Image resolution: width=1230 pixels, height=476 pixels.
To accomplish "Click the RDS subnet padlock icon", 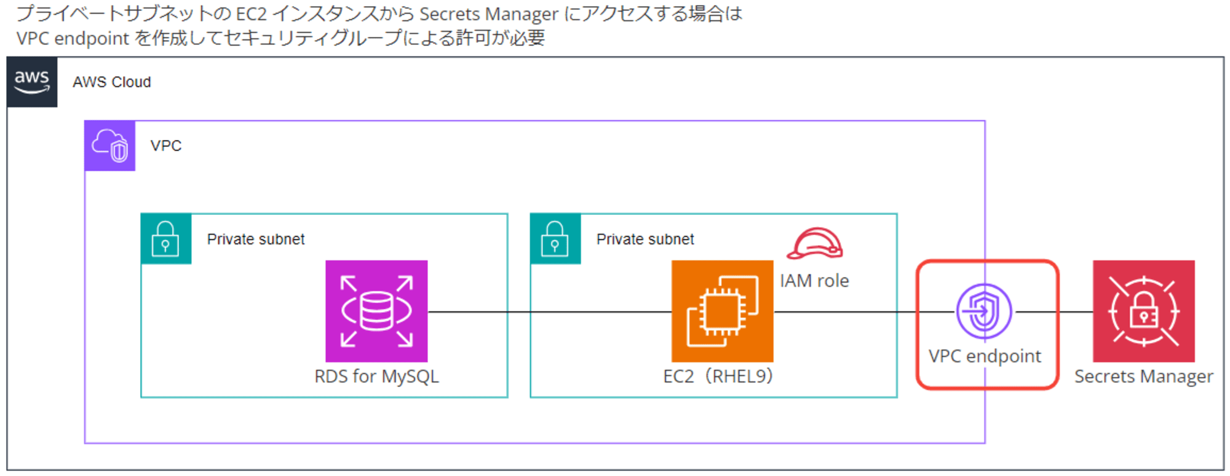I will [166, 239].
